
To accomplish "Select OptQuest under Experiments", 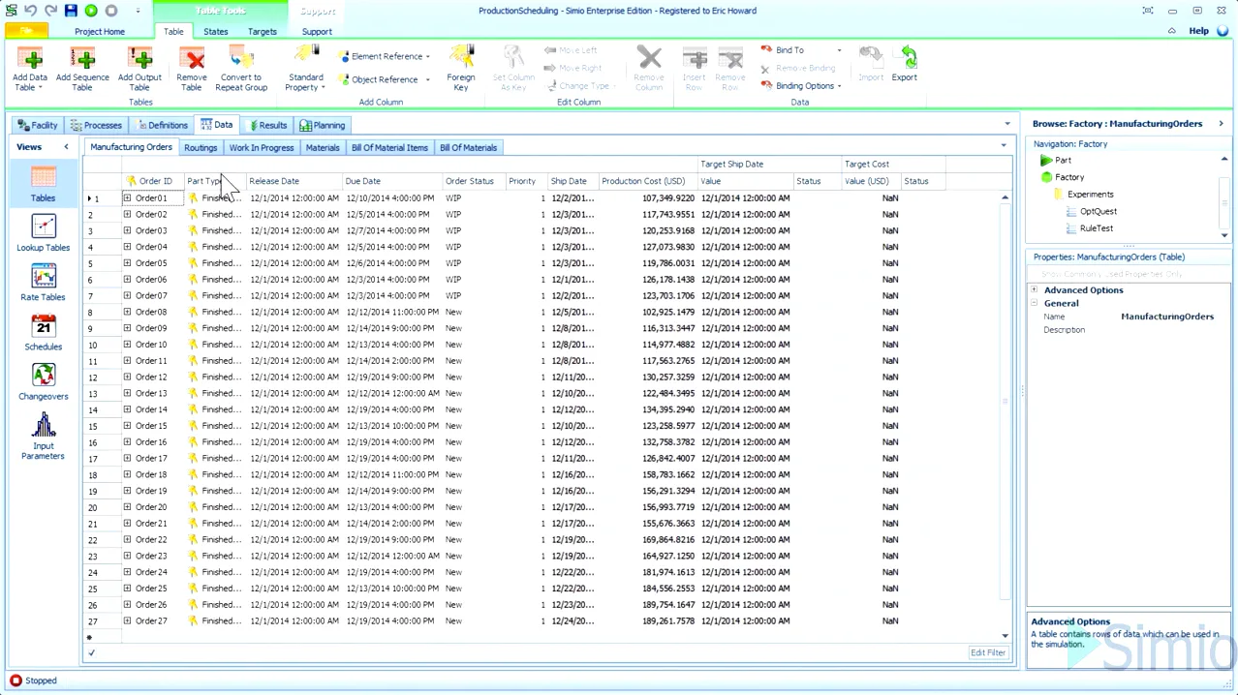I will click(1099, 211).
